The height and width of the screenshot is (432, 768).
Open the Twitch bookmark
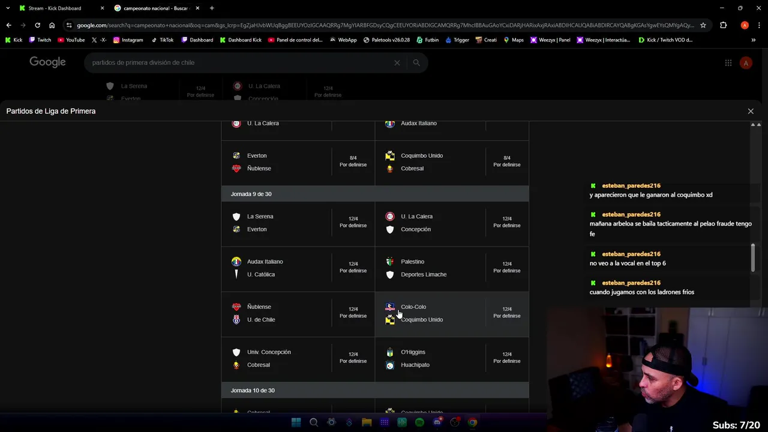[40, 40]
